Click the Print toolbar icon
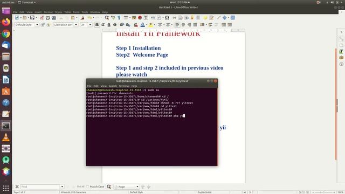Viewport: 345px width, 194px height. coord(48,18)
